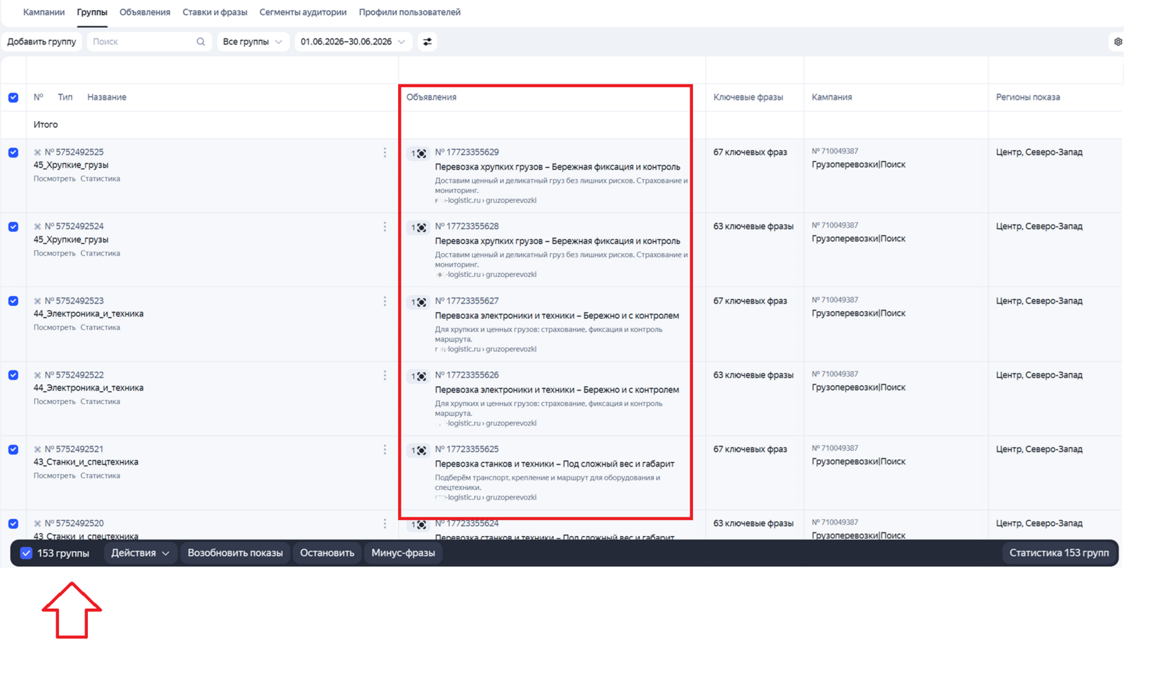Switch to the 'Кампании' tab
Screen dimensions: 1155x681
[x=44, y=12]
